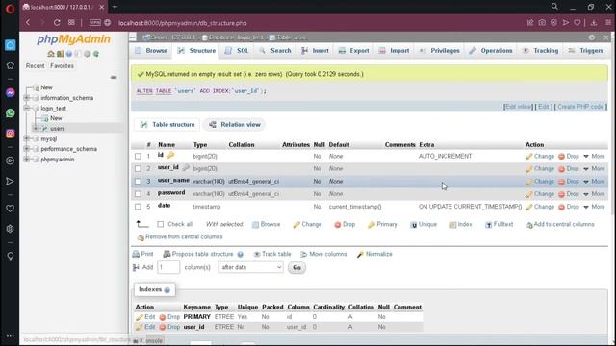Image resolution: width=616 pixels, height=346 pixels.
Task: Click Normalize link
Action: [374, 254]
